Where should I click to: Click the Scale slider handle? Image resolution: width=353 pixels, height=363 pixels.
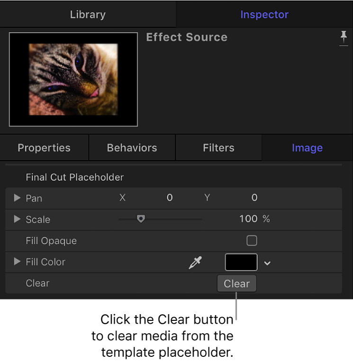140,219
